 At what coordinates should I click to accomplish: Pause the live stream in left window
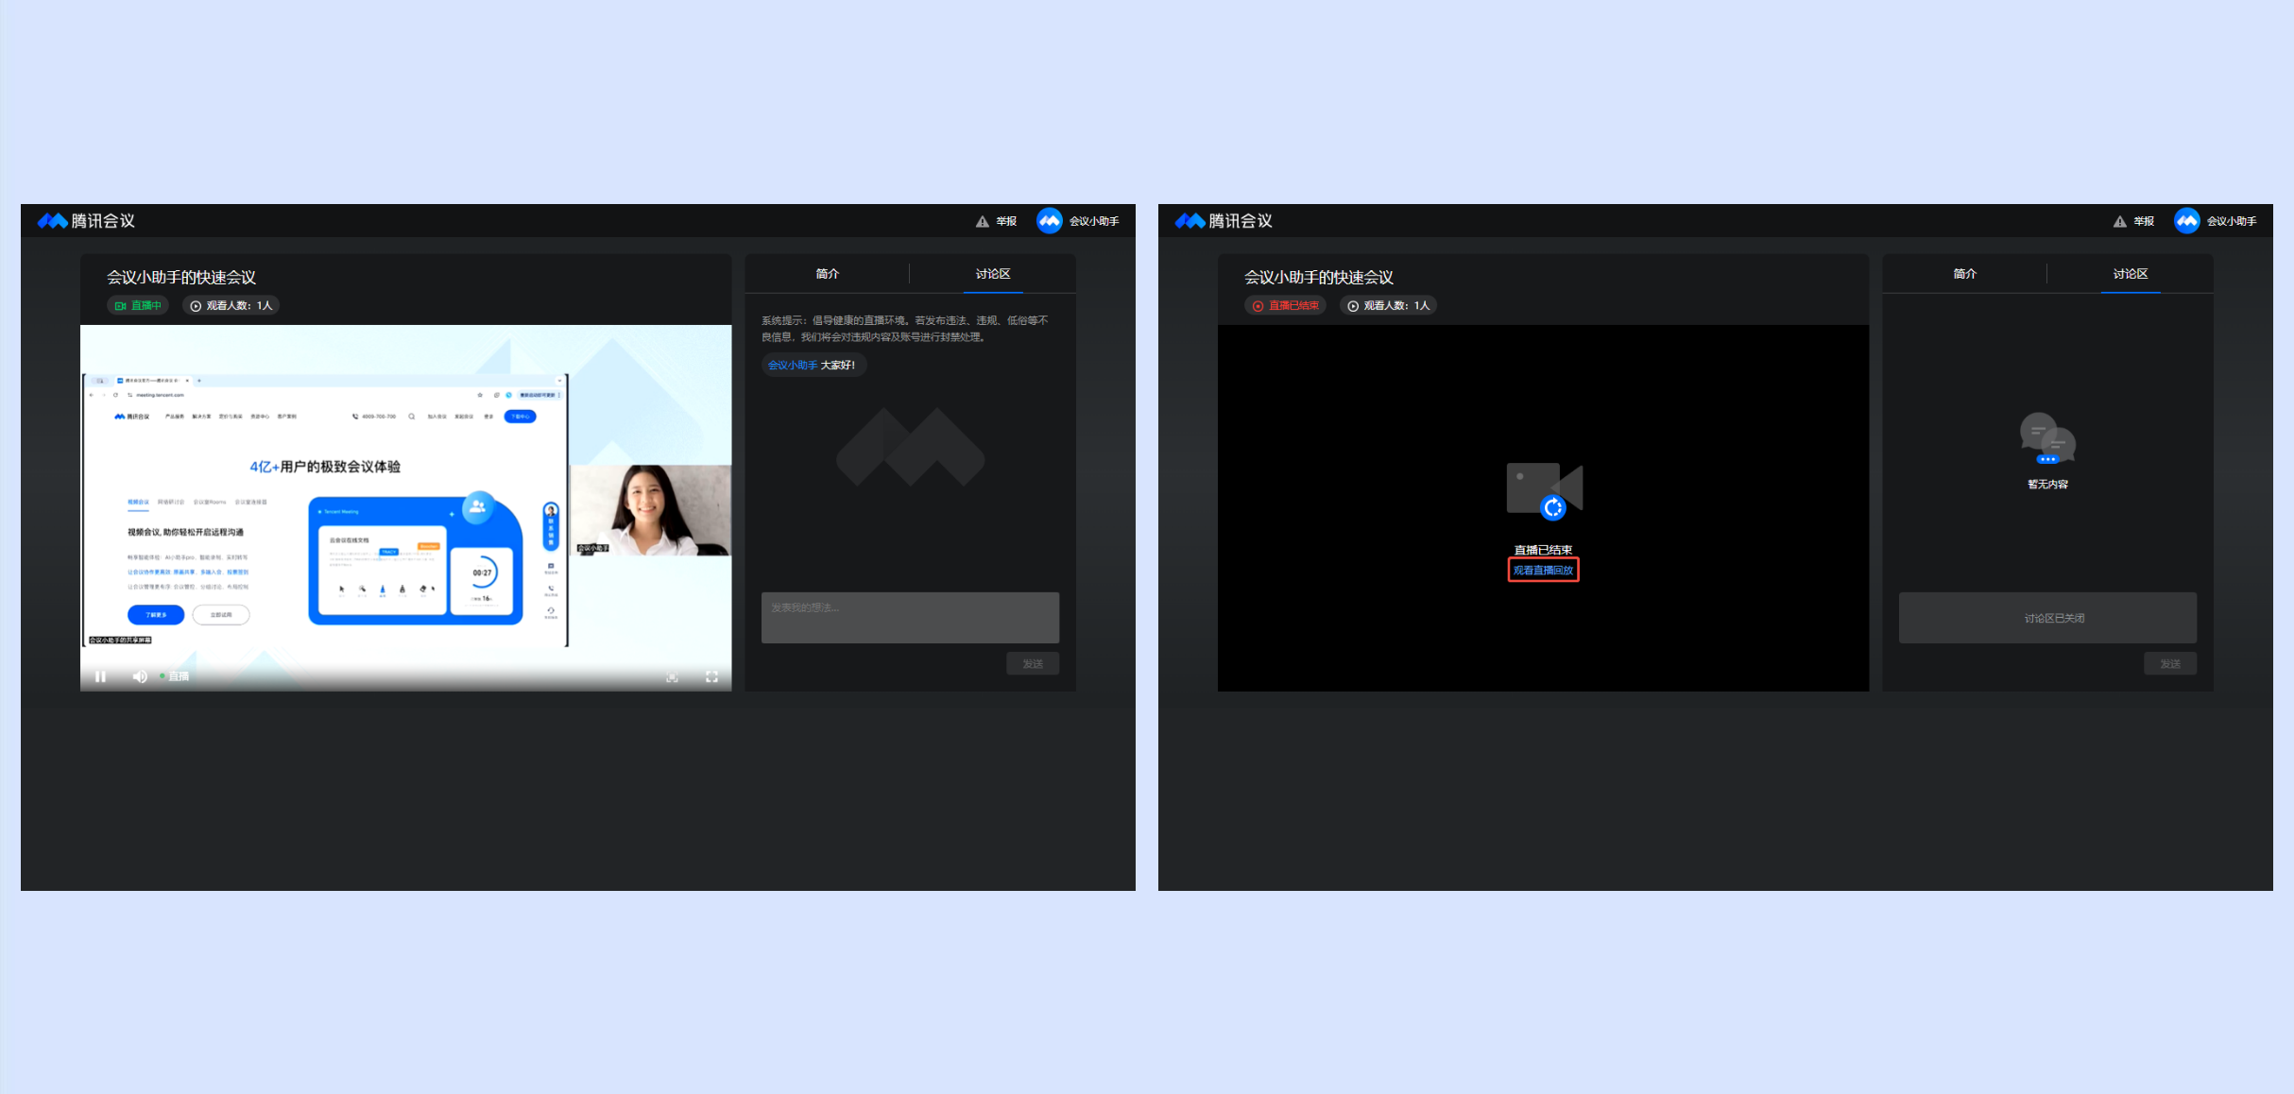tap(100, 676)
